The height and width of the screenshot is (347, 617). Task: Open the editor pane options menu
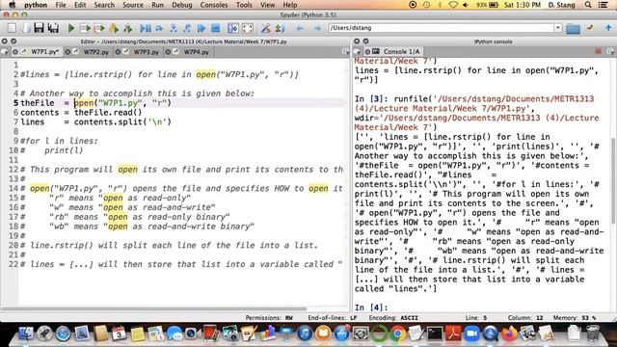click(345, 51)
